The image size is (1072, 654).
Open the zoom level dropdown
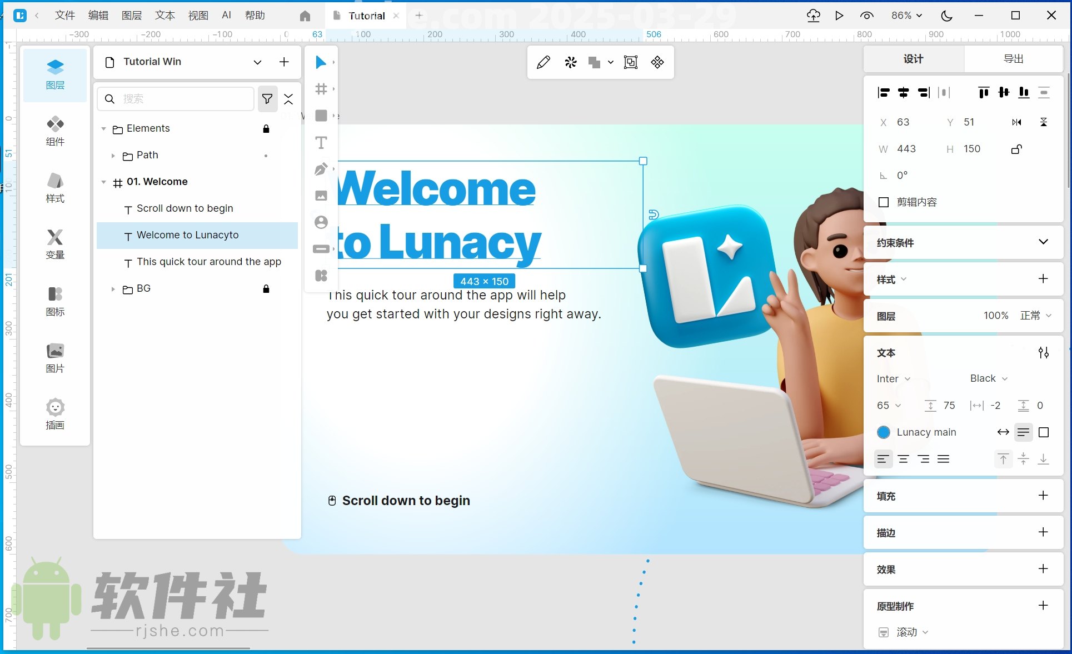coord(906,16)
